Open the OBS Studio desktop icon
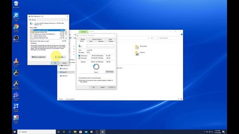 pos(16,39)
